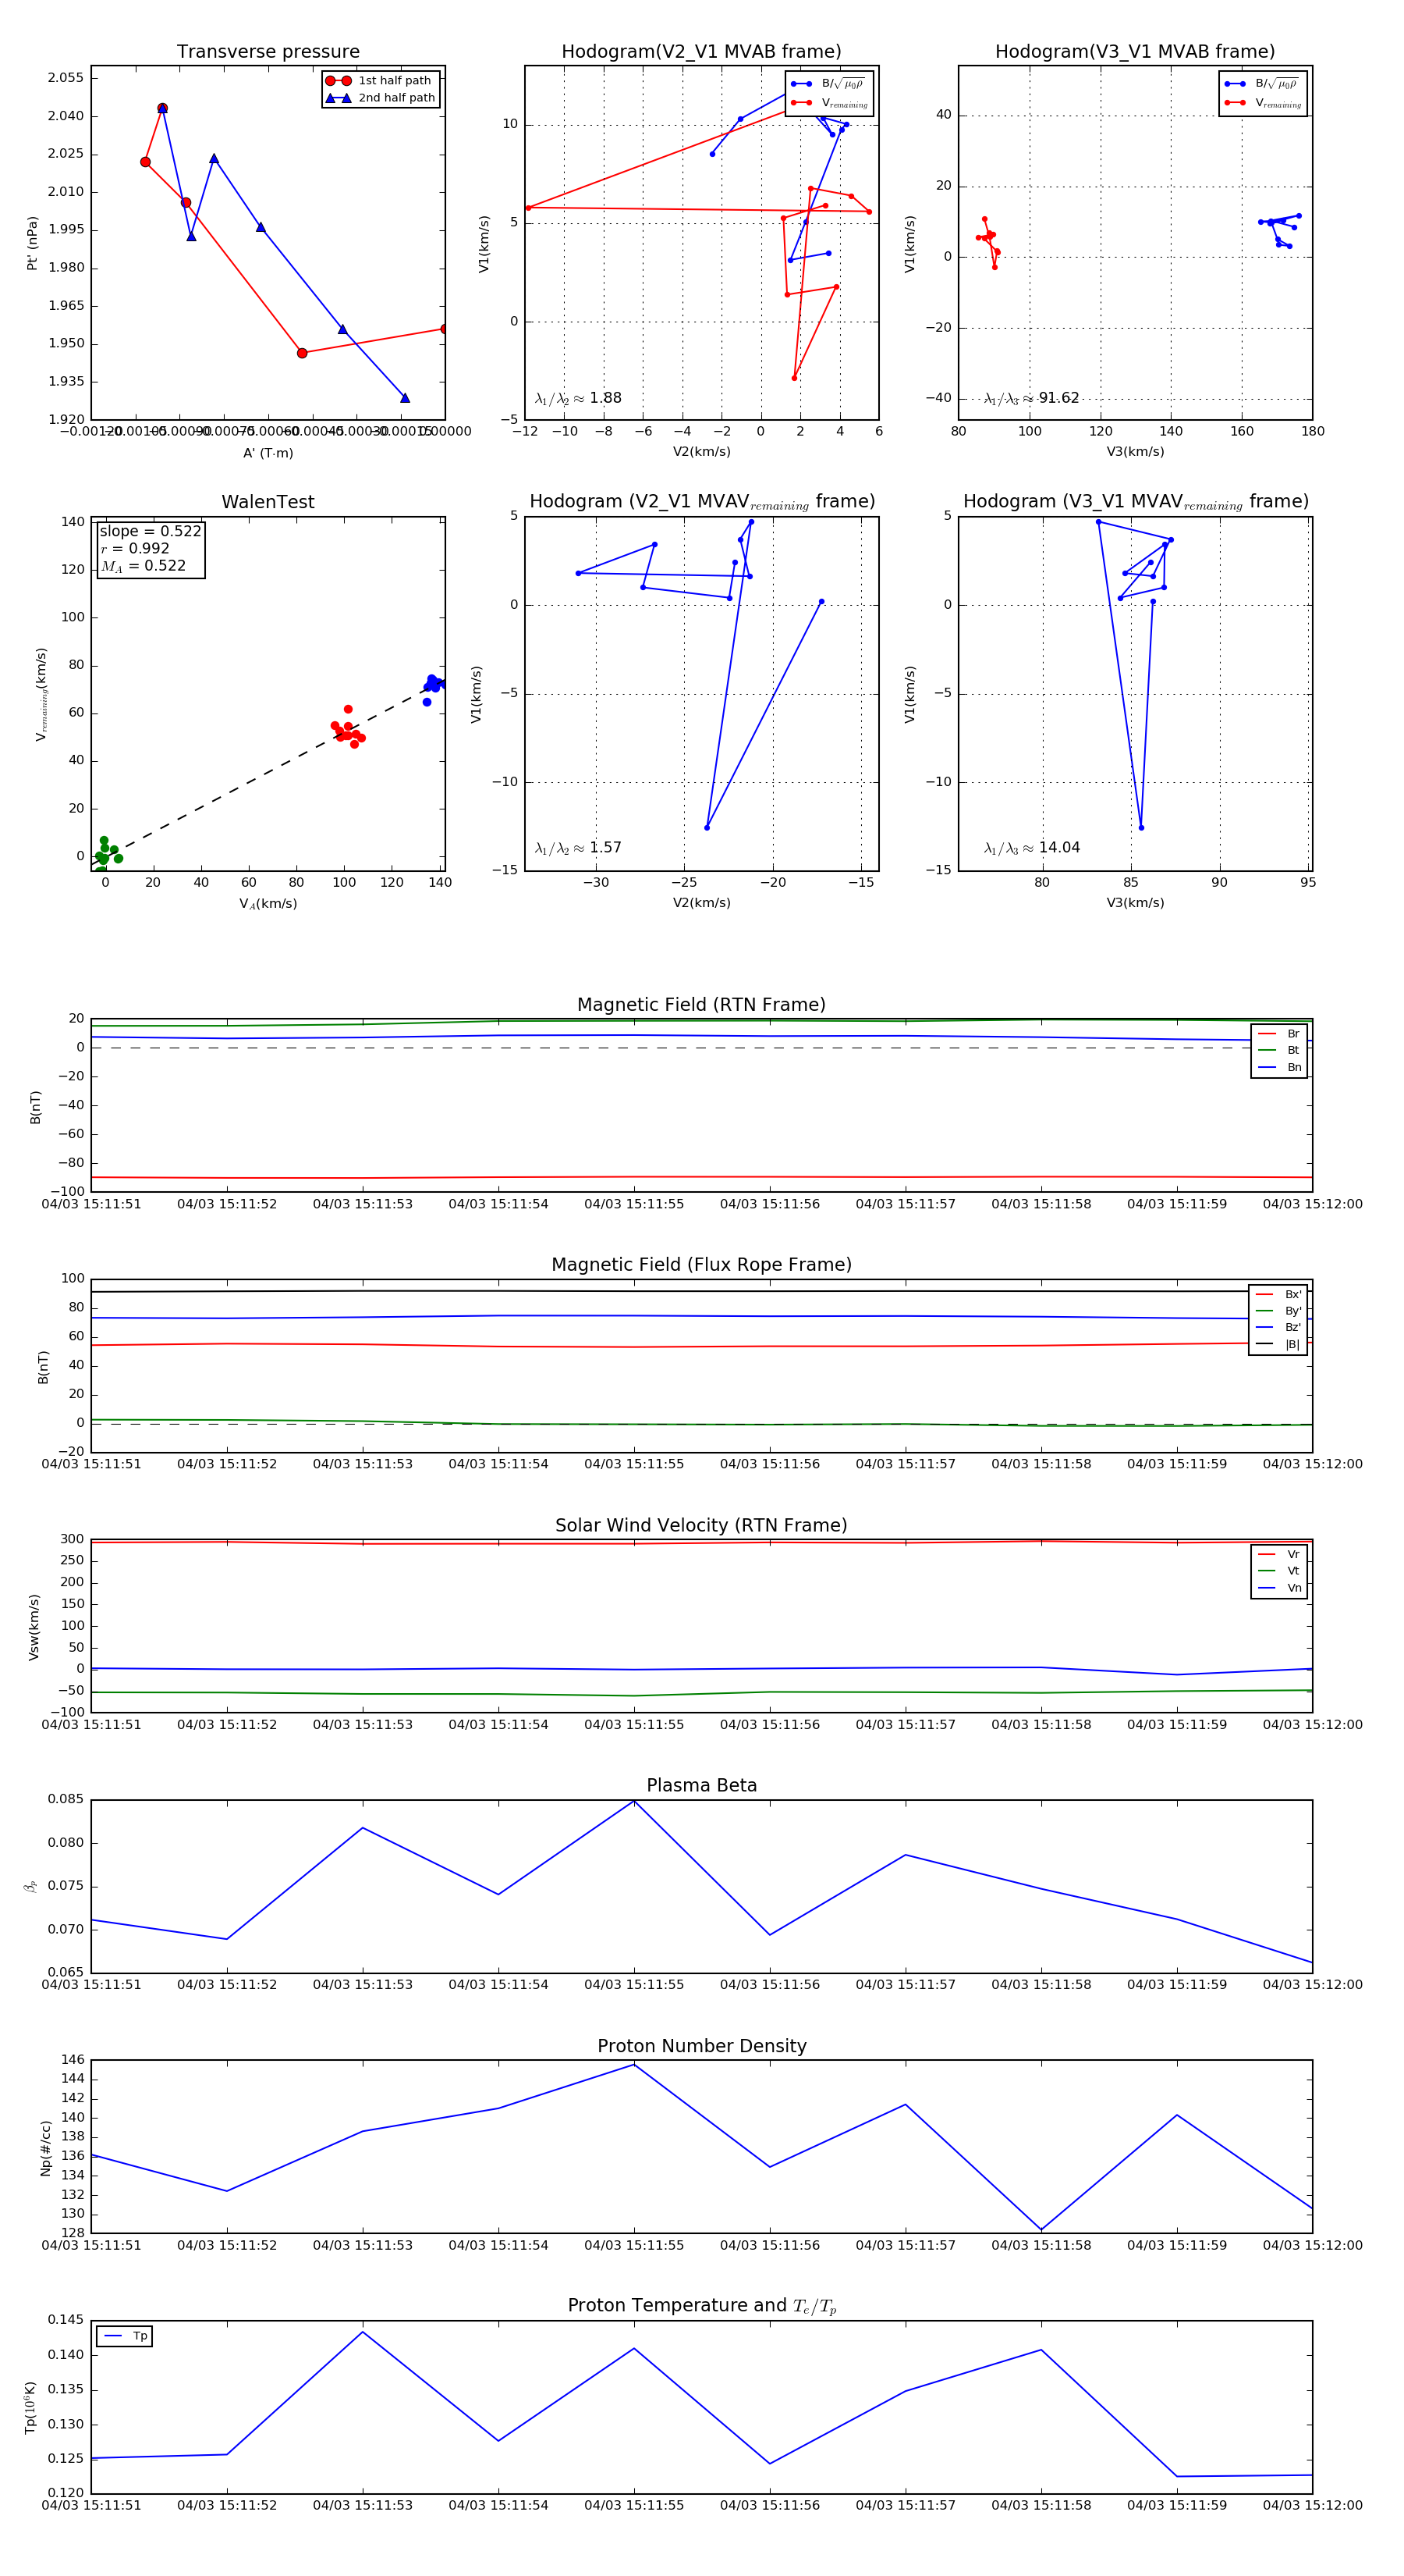1404x2576 pixels.
Task: Click 'Hodogram (V3_V1 MVAV remaining frame)' title
Action: (1135, 502)
